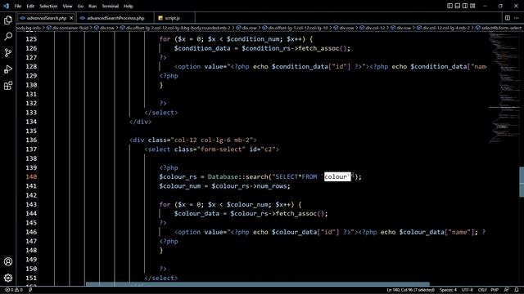Open the Run and Debug view
The image size is (524, 294).
tap(8, 69)
